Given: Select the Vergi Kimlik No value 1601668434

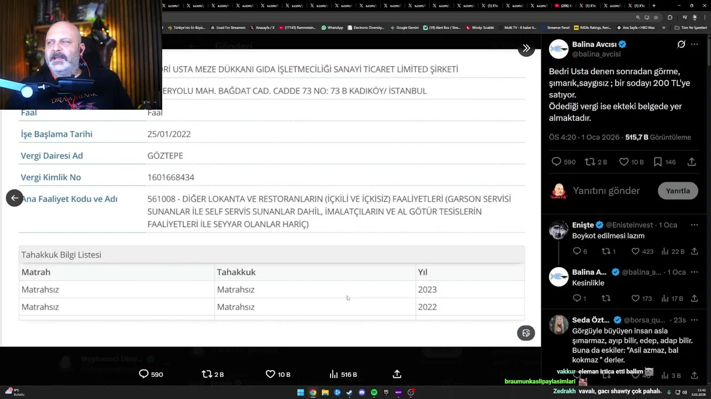Looking at the screenshot, I should [x=171, y=177].
